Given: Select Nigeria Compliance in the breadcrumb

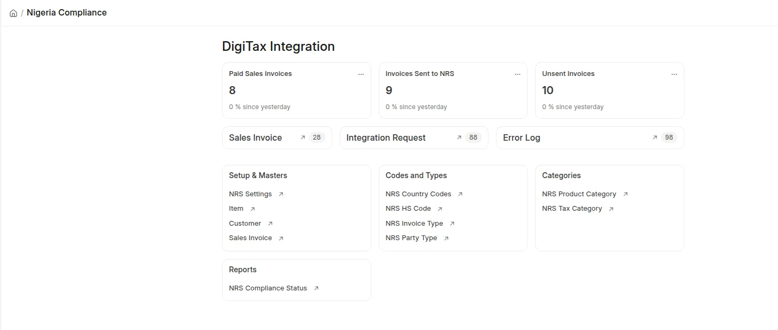Looking at the screenshot, I should click(67, 13).
